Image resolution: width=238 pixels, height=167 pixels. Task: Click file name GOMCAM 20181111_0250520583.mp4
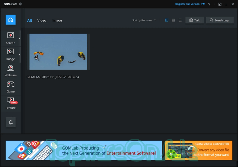[53, 77]
